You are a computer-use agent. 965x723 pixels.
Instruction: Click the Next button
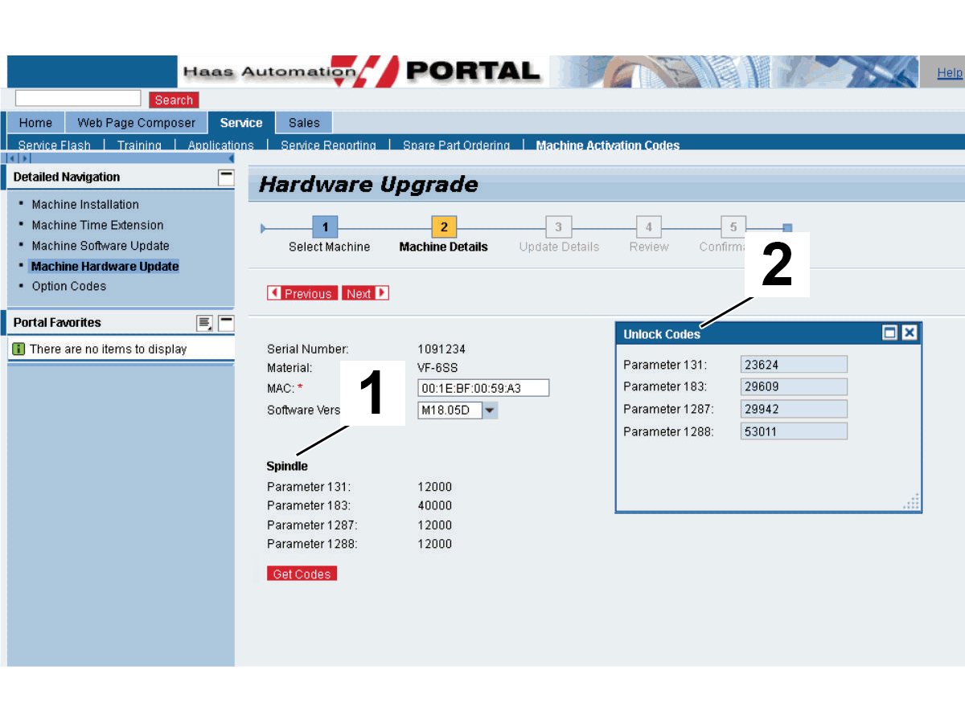click(x=365, y=293)
